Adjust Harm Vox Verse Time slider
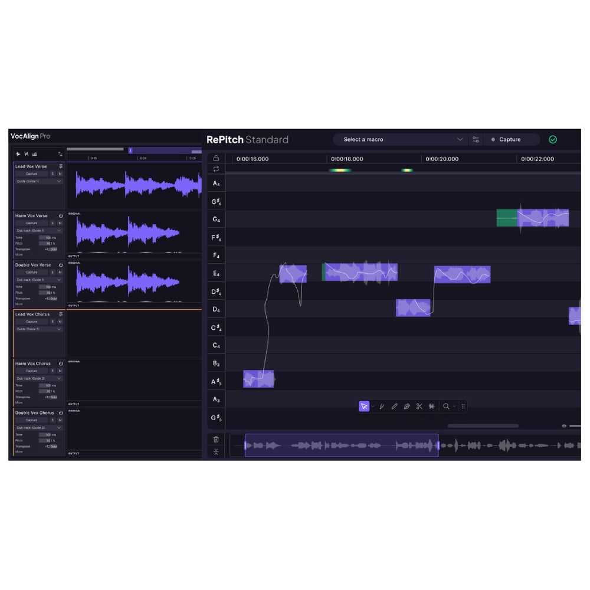This screenshot has width=590, height=590. pos(48,238)
